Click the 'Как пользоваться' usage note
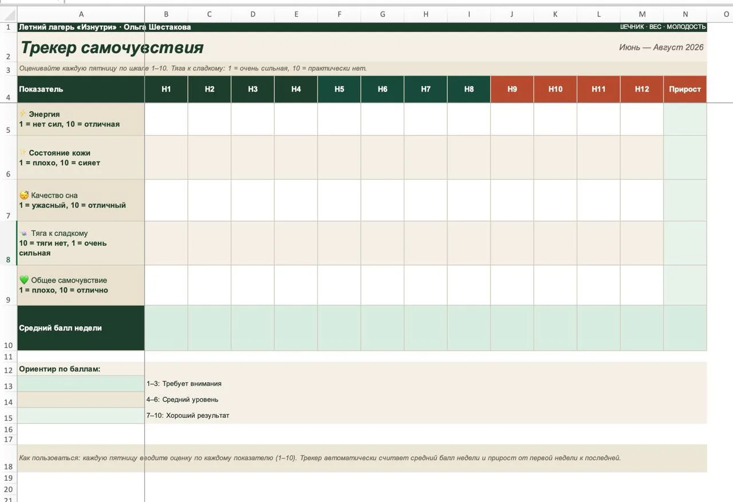This screenshot has width=733, height=502. pyautogui.click(x=320, y=458)
